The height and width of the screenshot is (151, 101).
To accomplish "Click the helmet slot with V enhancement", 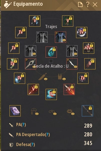I will pyautogui.click(x=35, y=21).
